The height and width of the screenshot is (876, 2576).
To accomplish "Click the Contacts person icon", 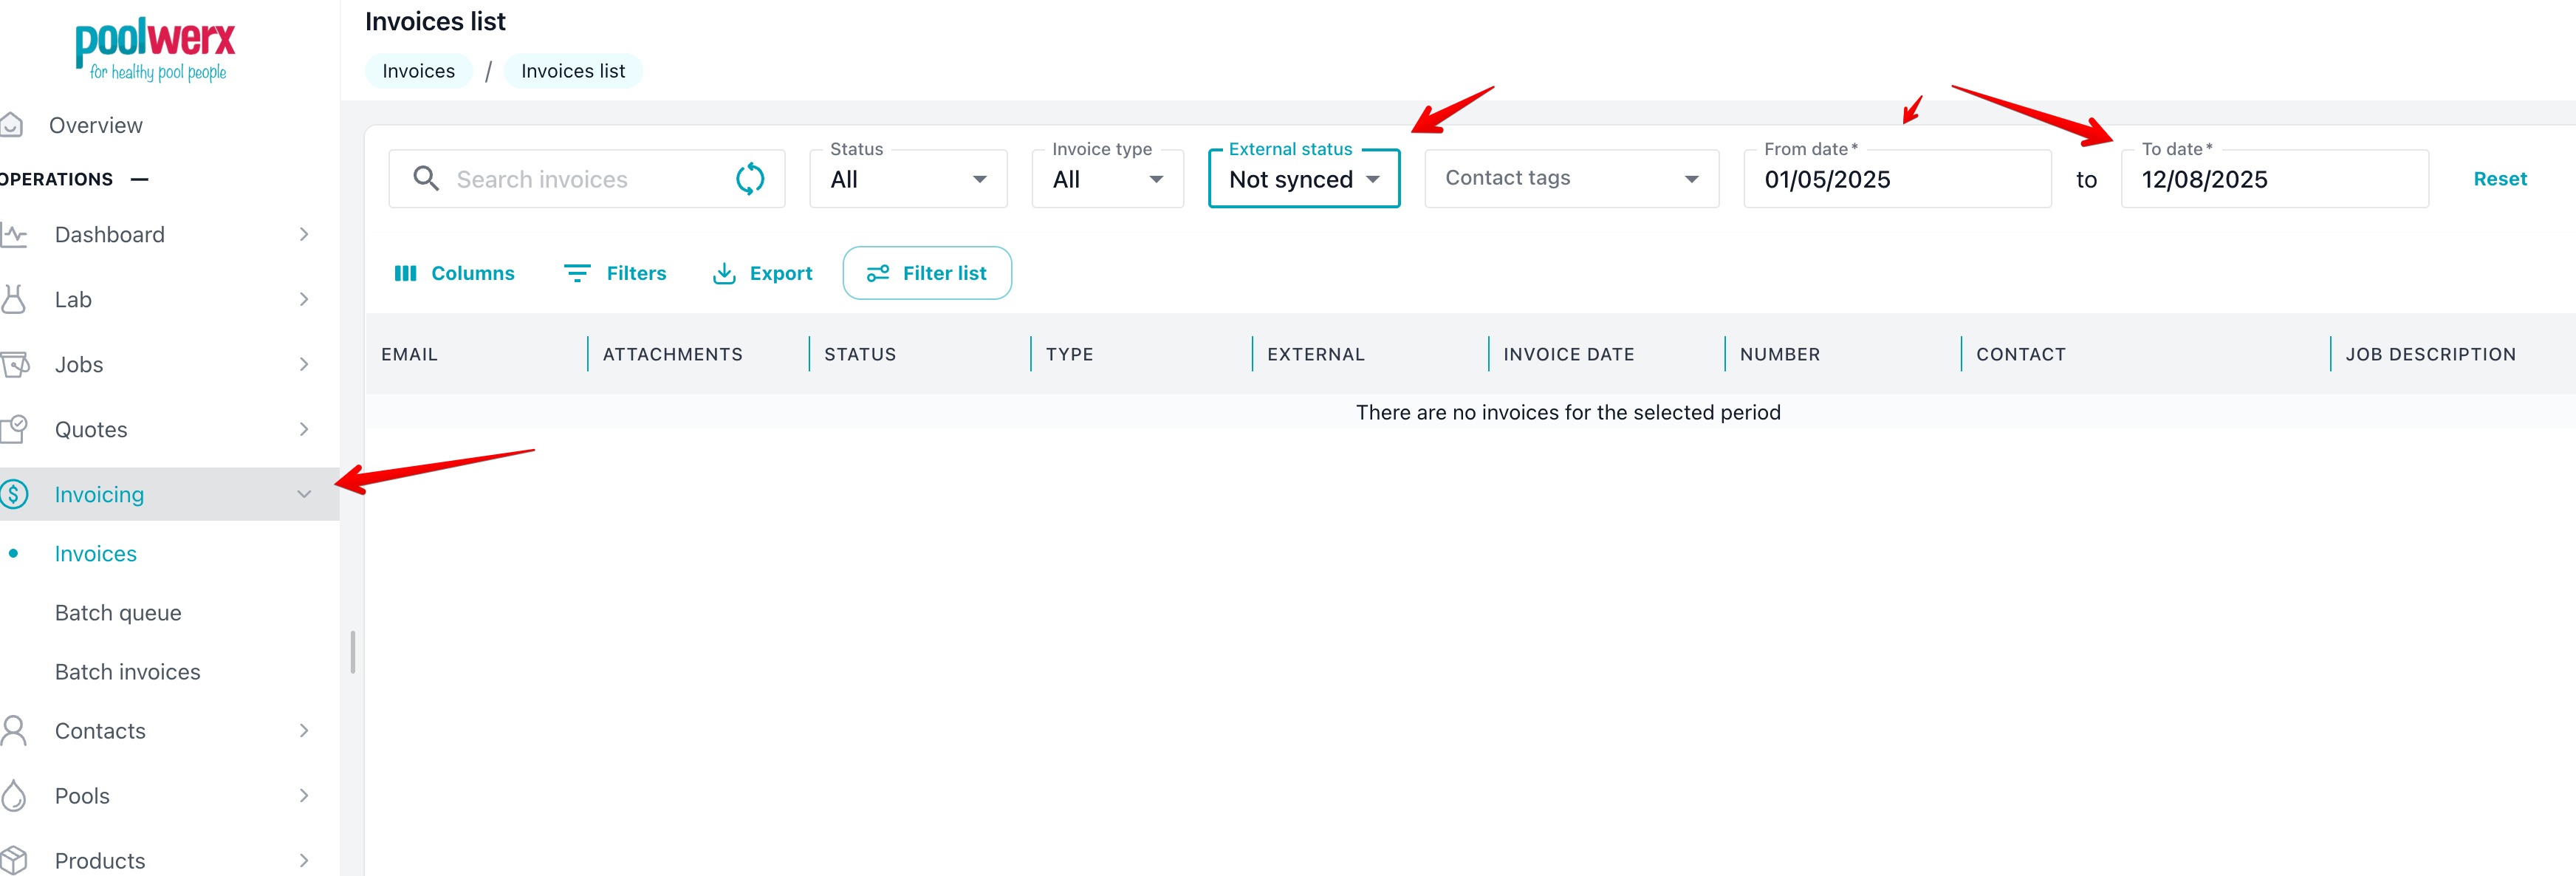I will 14,731.
